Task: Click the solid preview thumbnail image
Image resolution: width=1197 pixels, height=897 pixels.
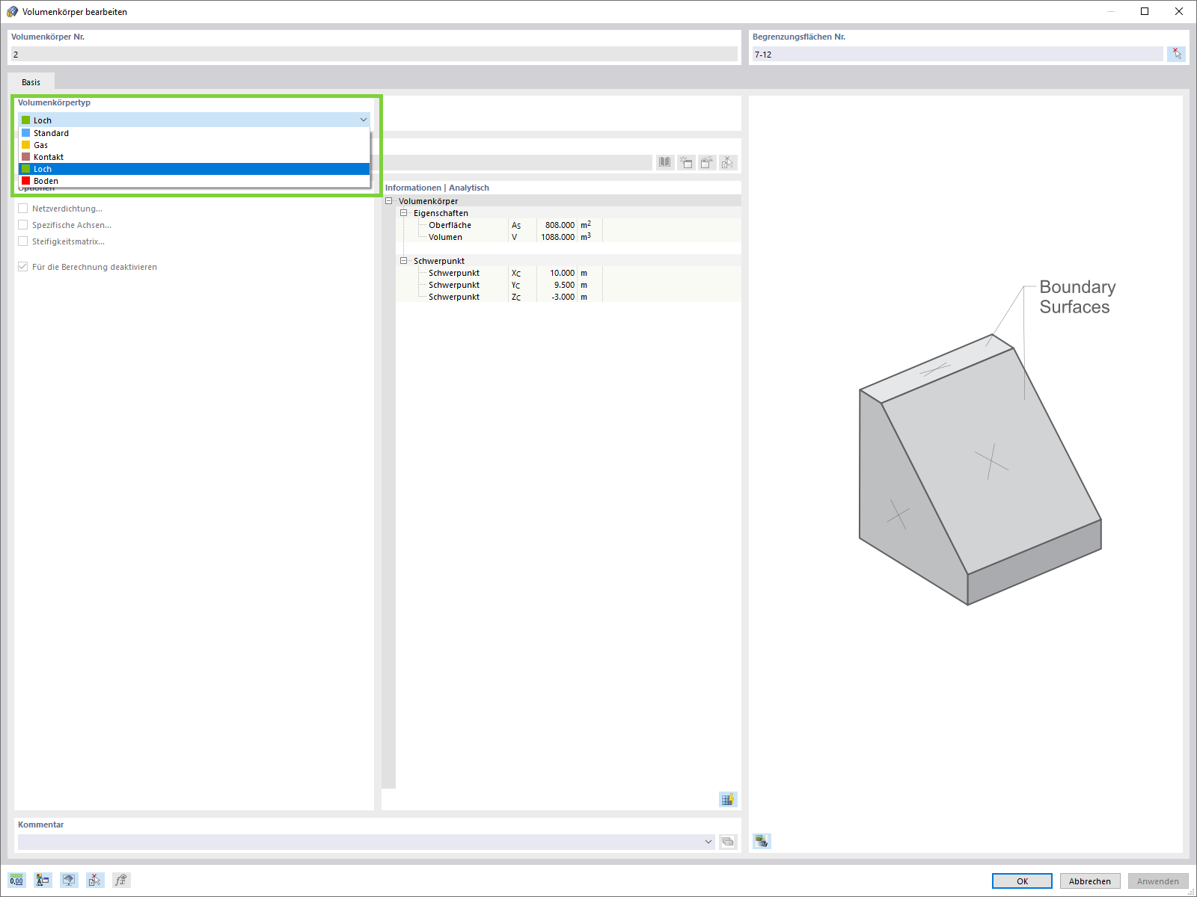Action: click(x=980, y=469)
